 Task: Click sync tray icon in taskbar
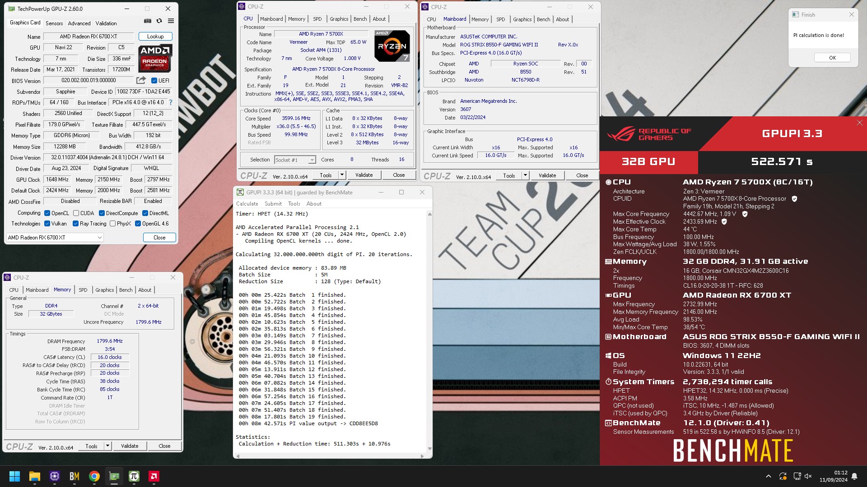click(x=783, y=476)
